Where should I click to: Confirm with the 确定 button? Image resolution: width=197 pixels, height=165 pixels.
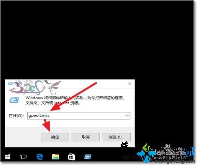(55, 137)
